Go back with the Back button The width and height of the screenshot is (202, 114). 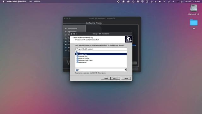point(106,78)
